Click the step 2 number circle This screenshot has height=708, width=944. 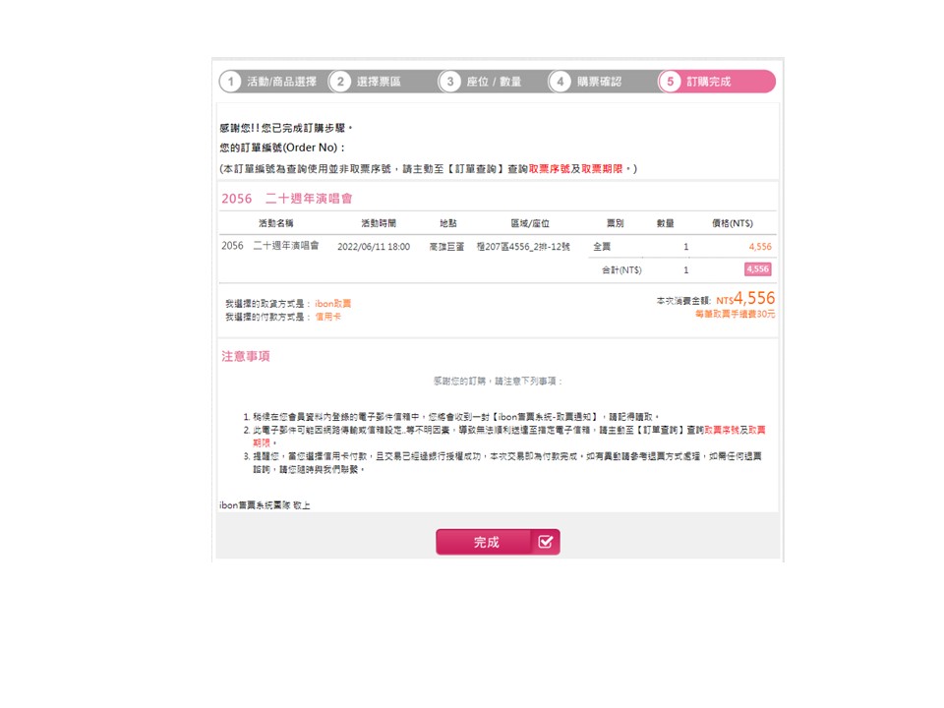click(341, 82)
